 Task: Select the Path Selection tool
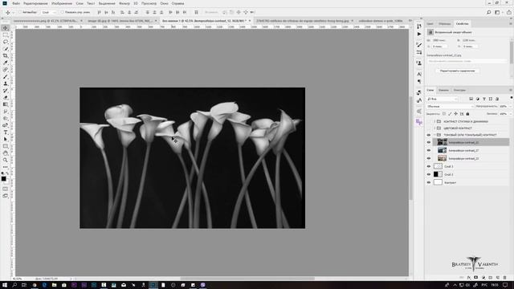(x=6, y=139)
